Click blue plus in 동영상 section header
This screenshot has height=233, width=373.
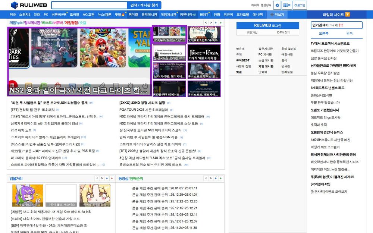(216, 178)
